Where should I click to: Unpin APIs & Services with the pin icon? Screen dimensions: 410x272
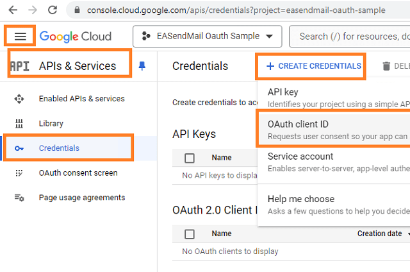(x=142, y=66)
